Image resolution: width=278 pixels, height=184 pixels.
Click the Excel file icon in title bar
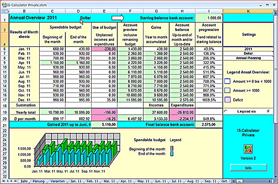coord(4,5)
